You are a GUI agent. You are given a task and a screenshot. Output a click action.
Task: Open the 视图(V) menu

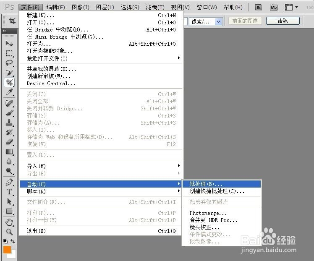(x=180, y=8)
